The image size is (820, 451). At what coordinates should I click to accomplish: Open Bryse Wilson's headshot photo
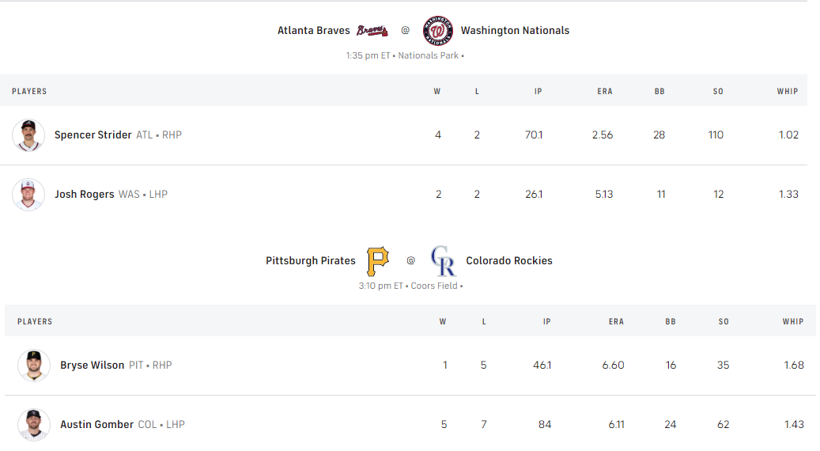click(34, 366)
